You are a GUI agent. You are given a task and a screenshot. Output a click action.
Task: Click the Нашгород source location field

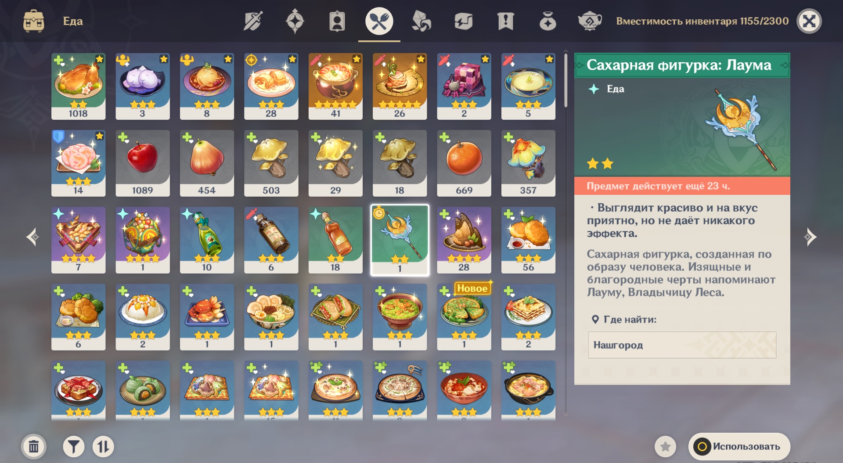682,345
